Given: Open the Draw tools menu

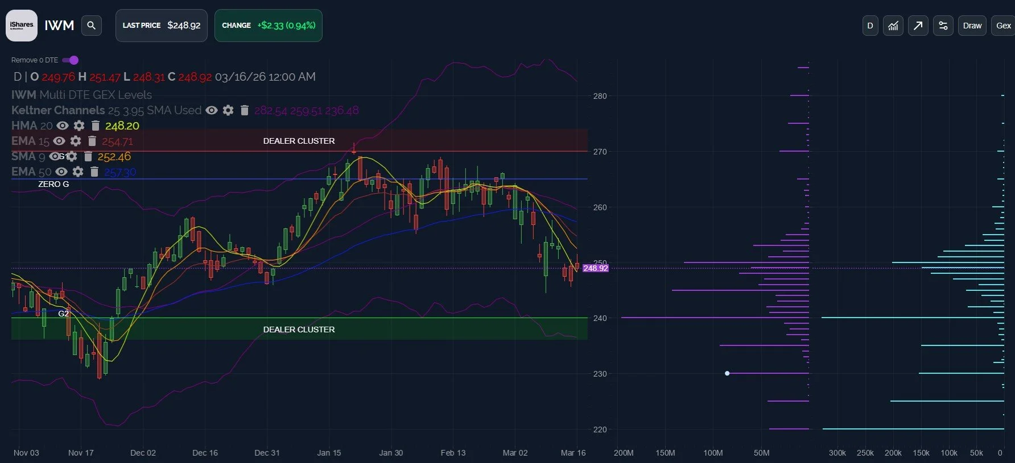Looking at the screenshot, I should click(972, 26).
